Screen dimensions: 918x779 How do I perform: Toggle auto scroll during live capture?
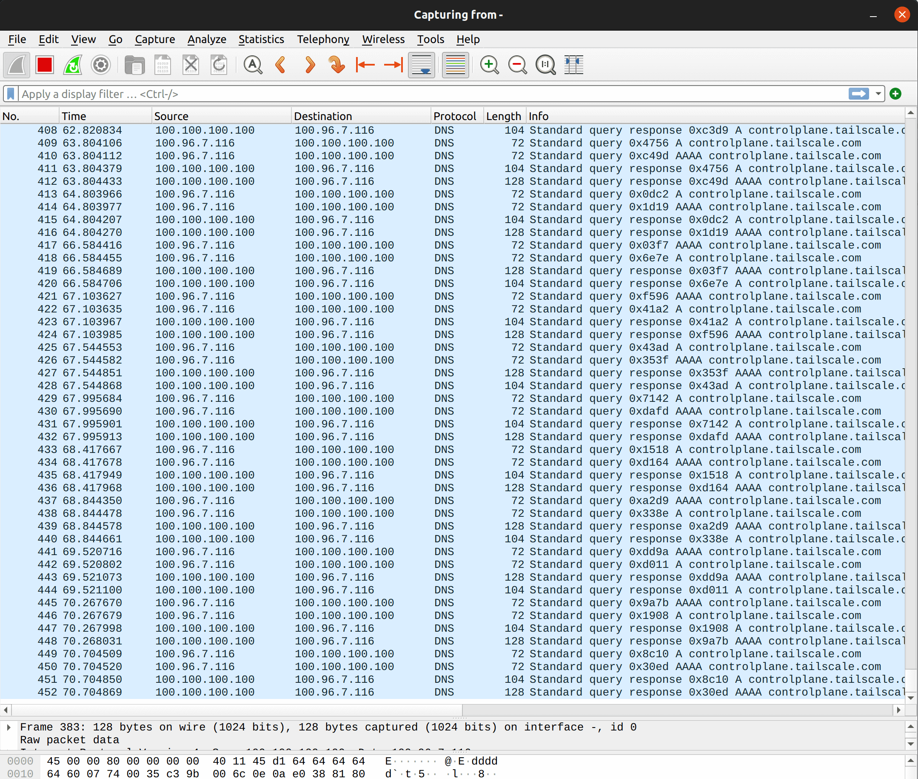click(x=422, y=65)
